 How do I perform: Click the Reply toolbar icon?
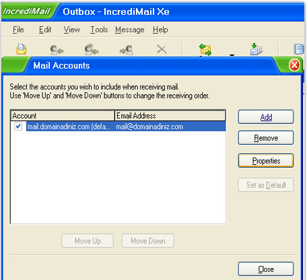(x=57, y=50)
